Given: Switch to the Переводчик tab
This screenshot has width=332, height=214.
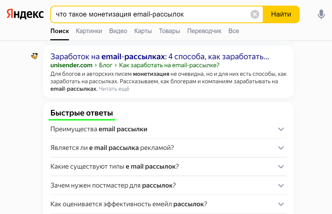Looking at the screenshot, I should pyautogui.click(x=204, y=31).
